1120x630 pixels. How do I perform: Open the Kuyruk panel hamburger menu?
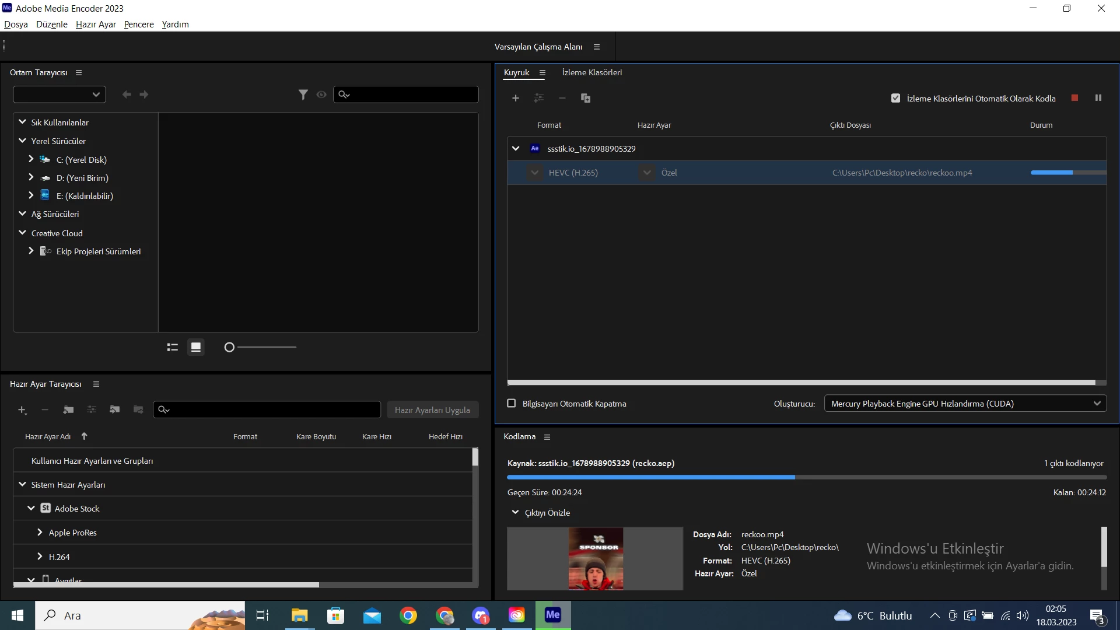click(x=542, y=73)
